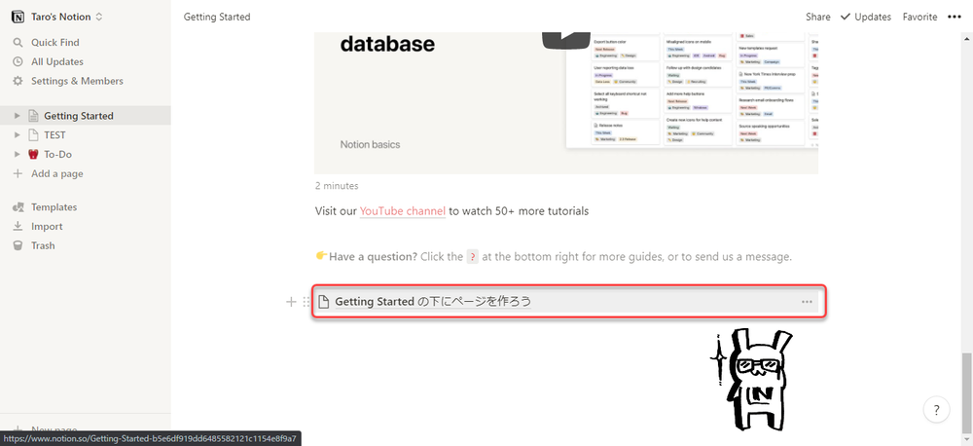Click the Getting Started breadcrumb in top bar
Viewport: 973px width, 446px height.
pyautogui.click(x=217, y=17)
